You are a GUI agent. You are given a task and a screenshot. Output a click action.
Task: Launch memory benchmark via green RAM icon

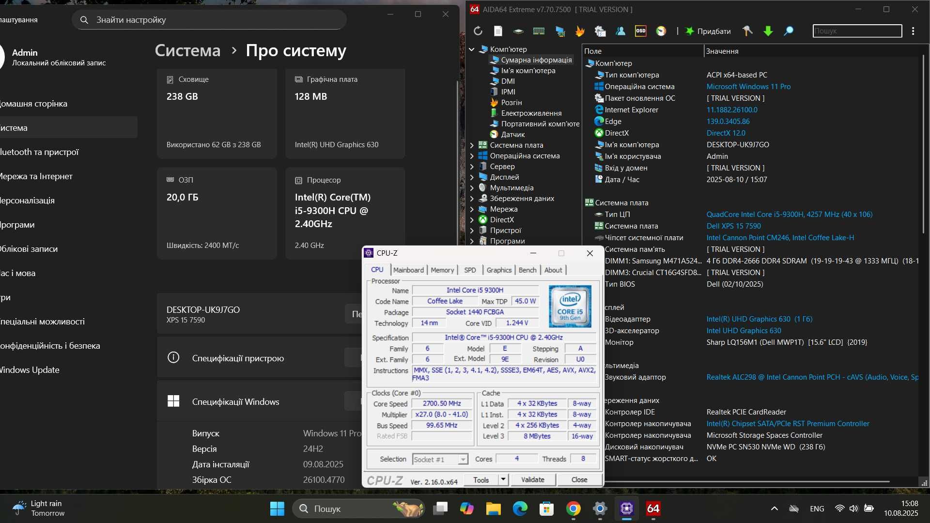[x=539, y=31]
